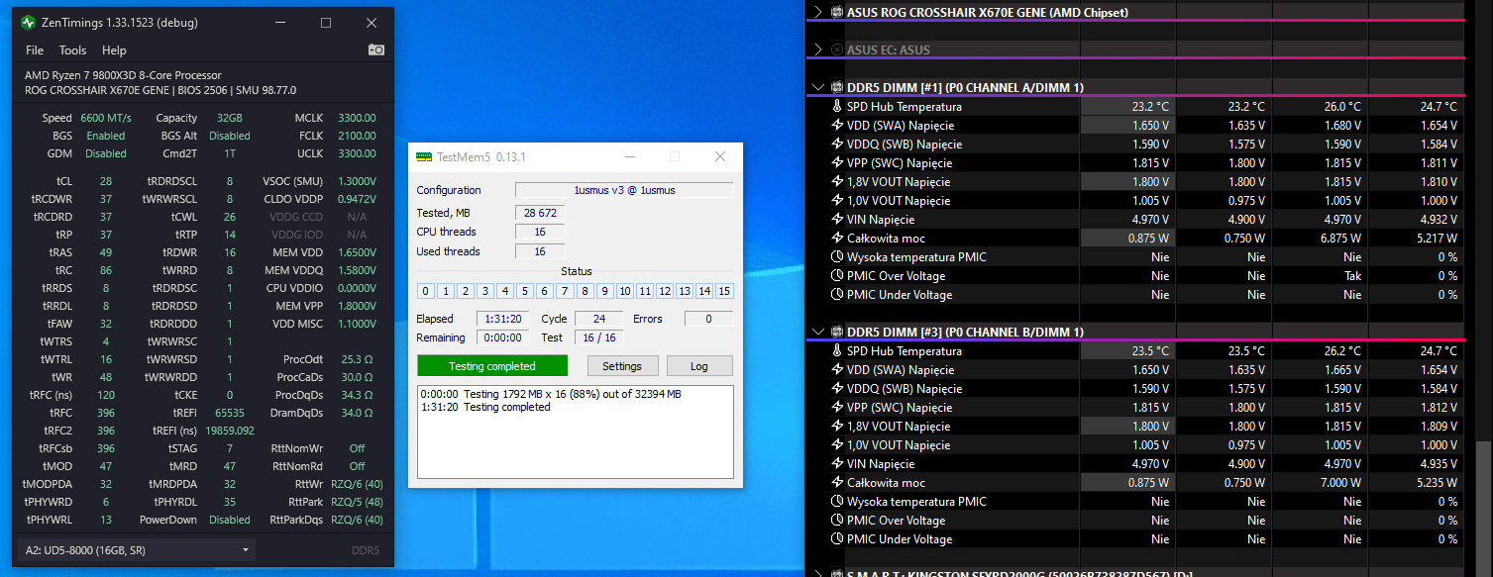Open the Help menu in ZenTimings
Image resolution: width=1493 pixels, height=577 pixels.
114,50
